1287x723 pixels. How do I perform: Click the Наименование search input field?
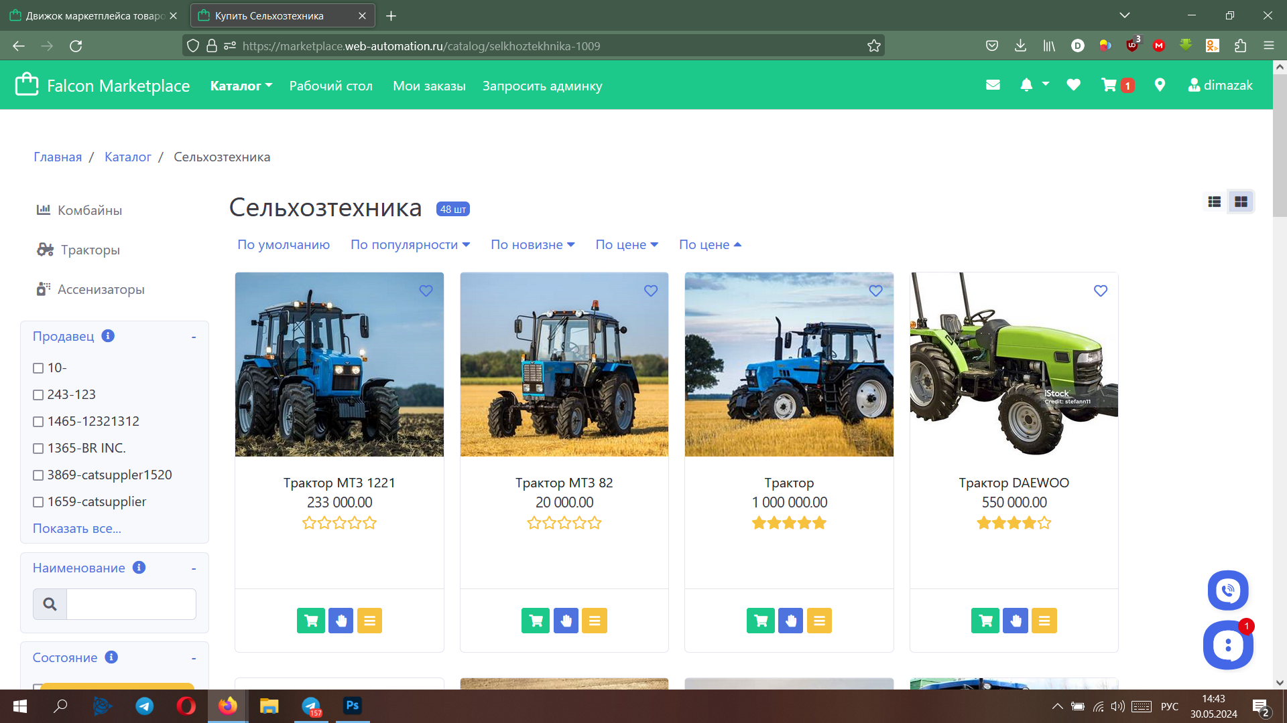pos(131,604)
